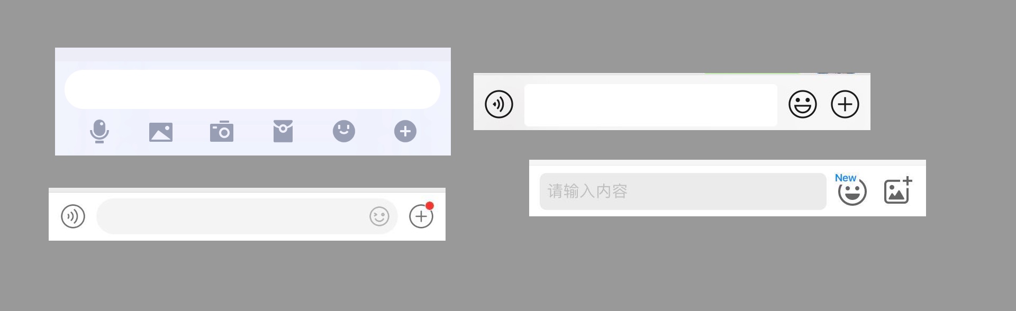Open the red envelope icon
Viewport: 1016px width, 311px height.
pos(283,131)
